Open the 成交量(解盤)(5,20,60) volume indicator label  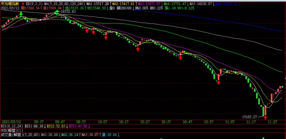[20, 135]
